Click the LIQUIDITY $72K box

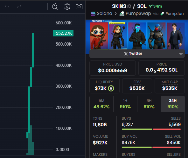pos(104,86)
